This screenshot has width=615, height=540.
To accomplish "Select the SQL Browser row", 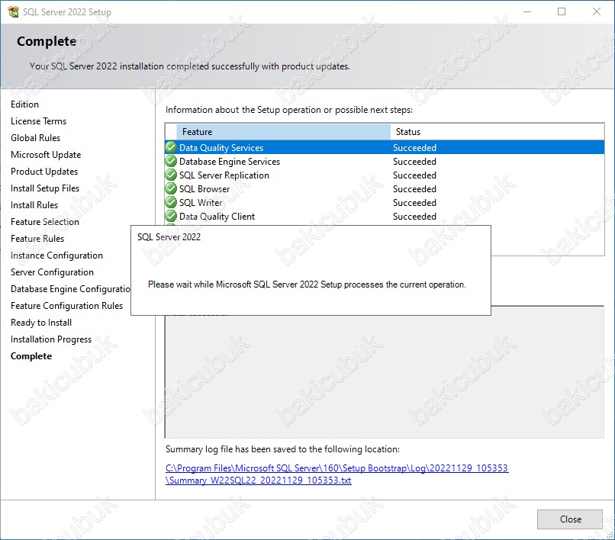I will (x=385, y=188).
